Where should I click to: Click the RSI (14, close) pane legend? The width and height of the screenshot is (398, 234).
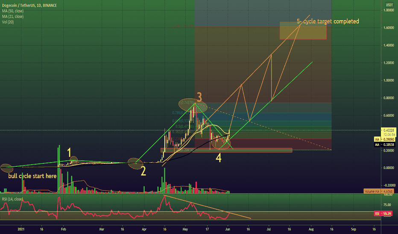tap(12, 199)
